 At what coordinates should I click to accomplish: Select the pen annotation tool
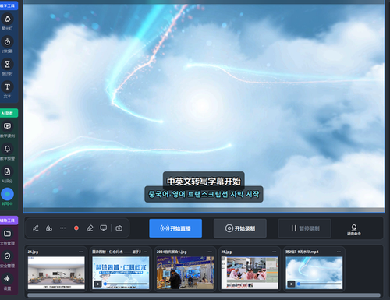tap(36, 228)
